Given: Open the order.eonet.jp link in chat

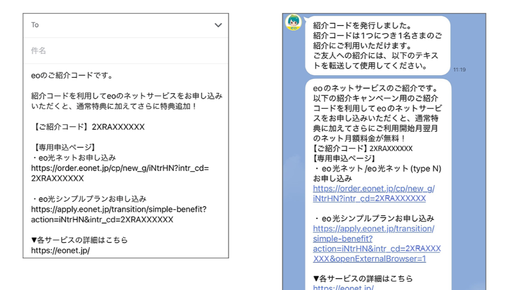Looking at the screenshot, I should 374,193.
